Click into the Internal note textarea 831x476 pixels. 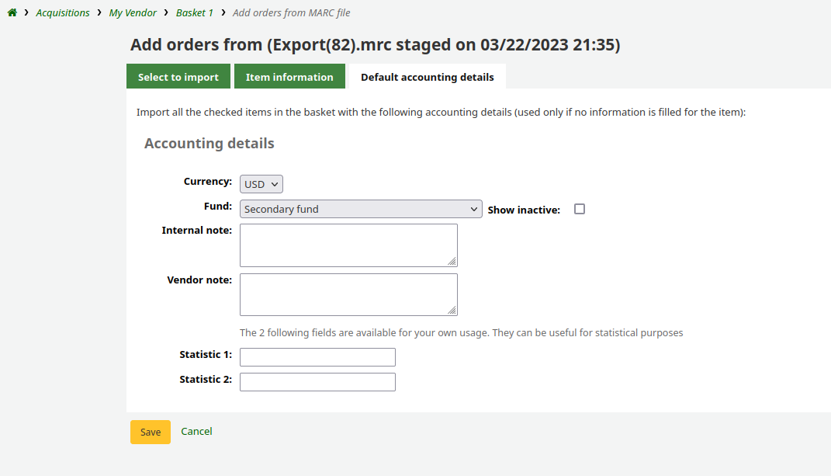[348, 245]
